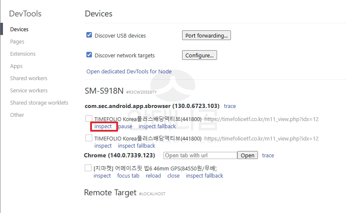Click second TIMEFOLIO Korea플러스배당액티브 title

point(148,138)
